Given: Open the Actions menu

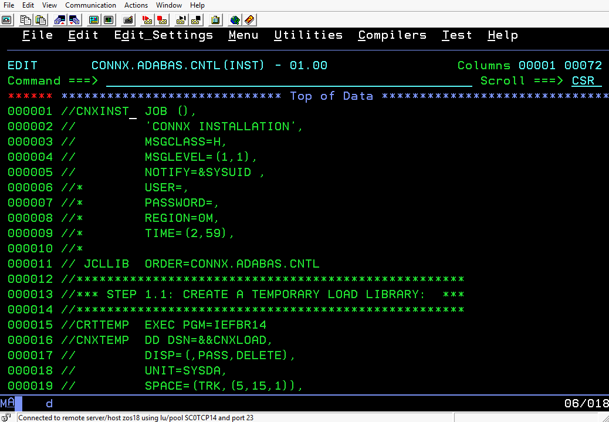Looking at the screenshot, I should tap(136, 5).
